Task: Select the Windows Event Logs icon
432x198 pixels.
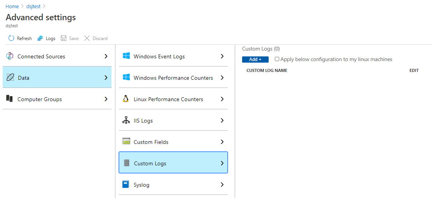Action: click(126, 56)
